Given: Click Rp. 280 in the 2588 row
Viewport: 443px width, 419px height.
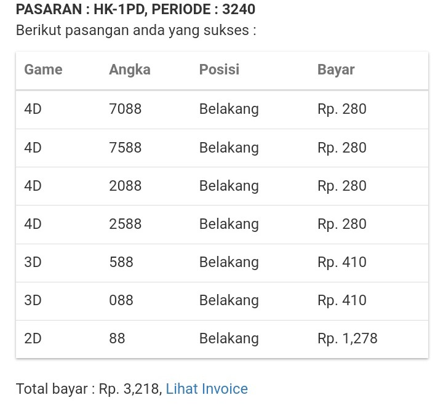Looking at the screenshot, I should coord(341,224).
